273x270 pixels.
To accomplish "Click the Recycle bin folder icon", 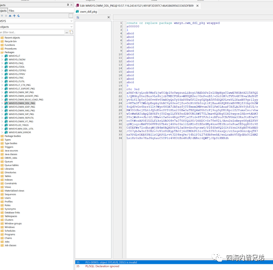I will (x=2, y=41).
